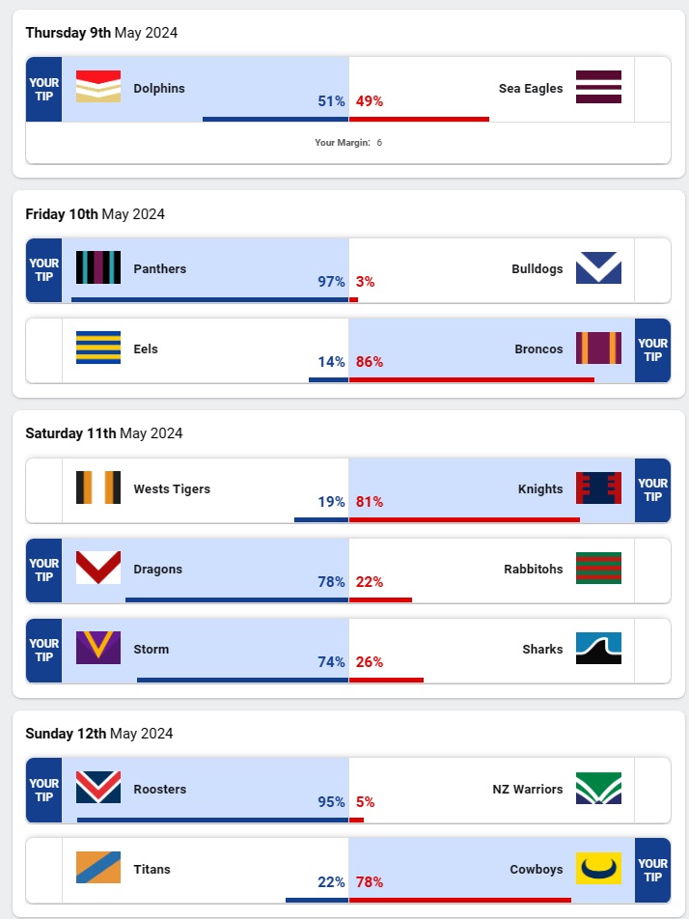This screenshot has width=689, height=919.
Task: Choose the Dragons team name
Action: pos(158,570)
